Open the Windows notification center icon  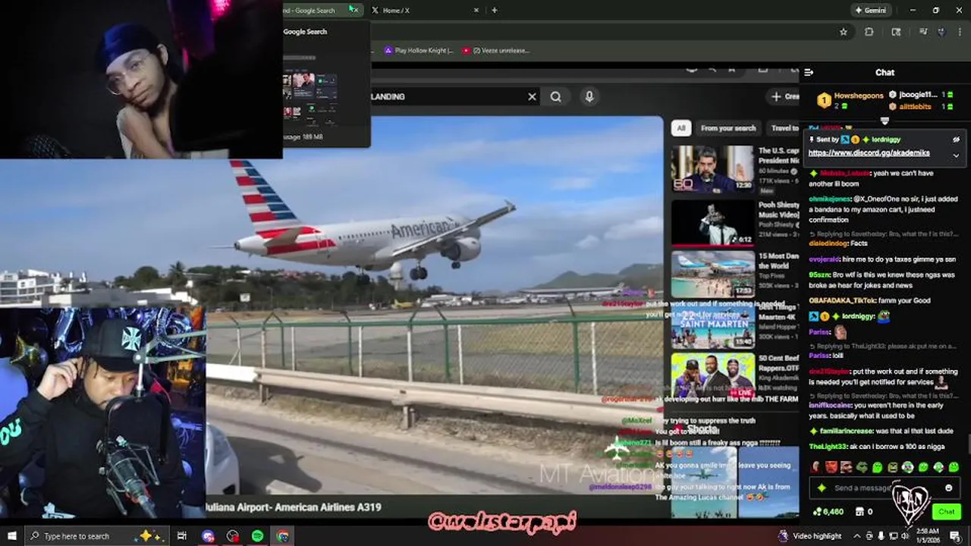coord(956,536)
